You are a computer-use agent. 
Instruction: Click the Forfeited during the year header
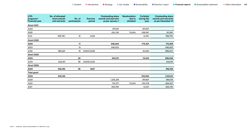click(x=144, y=19)
